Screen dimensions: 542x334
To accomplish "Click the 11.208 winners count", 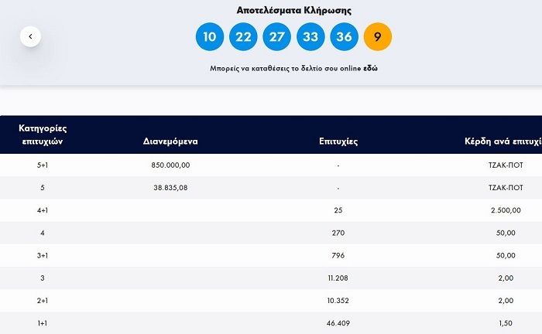I will point(338,274).
